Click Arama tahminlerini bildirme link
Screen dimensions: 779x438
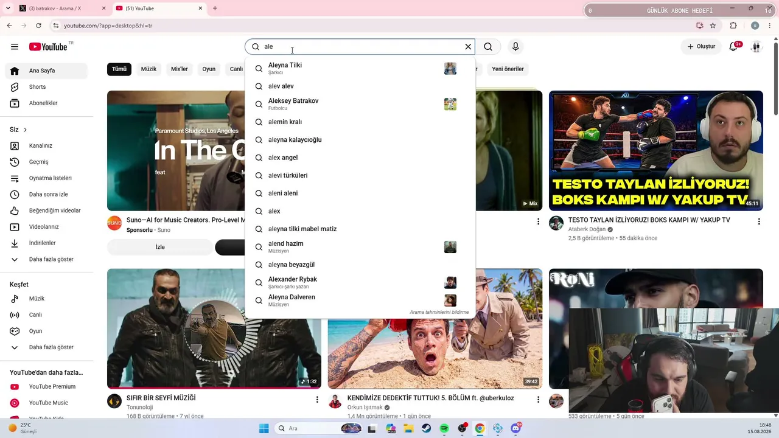[439, 312]
